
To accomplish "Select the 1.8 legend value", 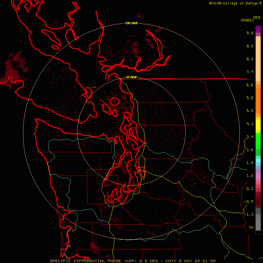I will pyautogui.click(x=250, y=163).
